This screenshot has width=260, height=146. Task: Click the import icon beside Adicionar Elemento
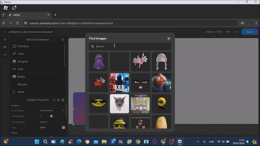coord(63,39)
